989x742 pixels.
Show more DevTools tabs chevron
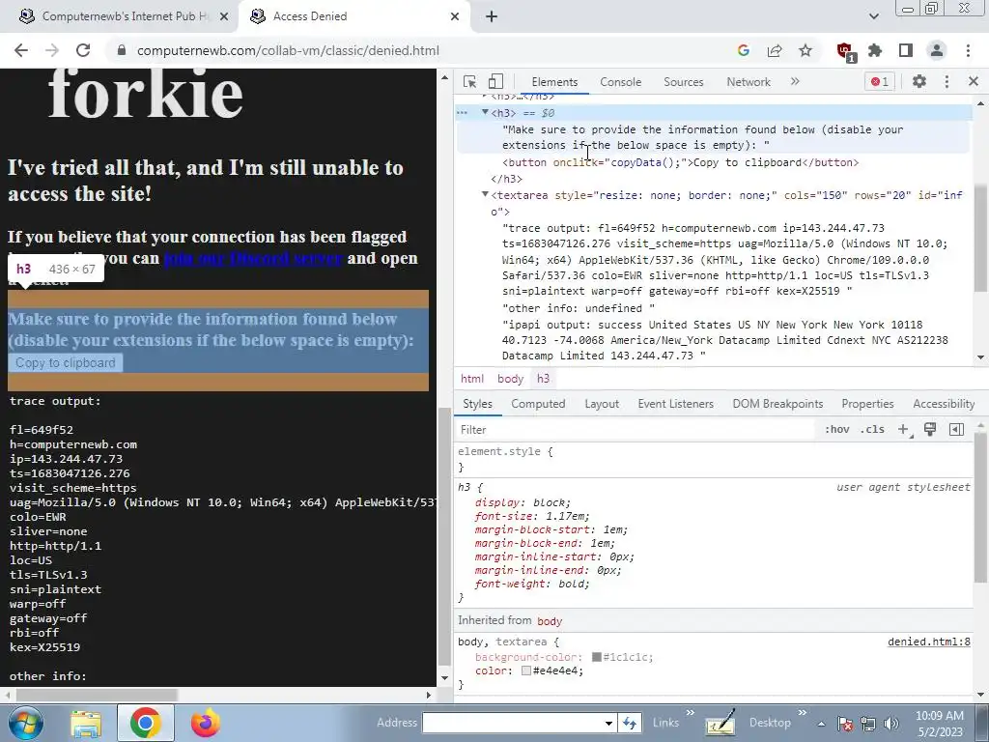pos(795,81)
